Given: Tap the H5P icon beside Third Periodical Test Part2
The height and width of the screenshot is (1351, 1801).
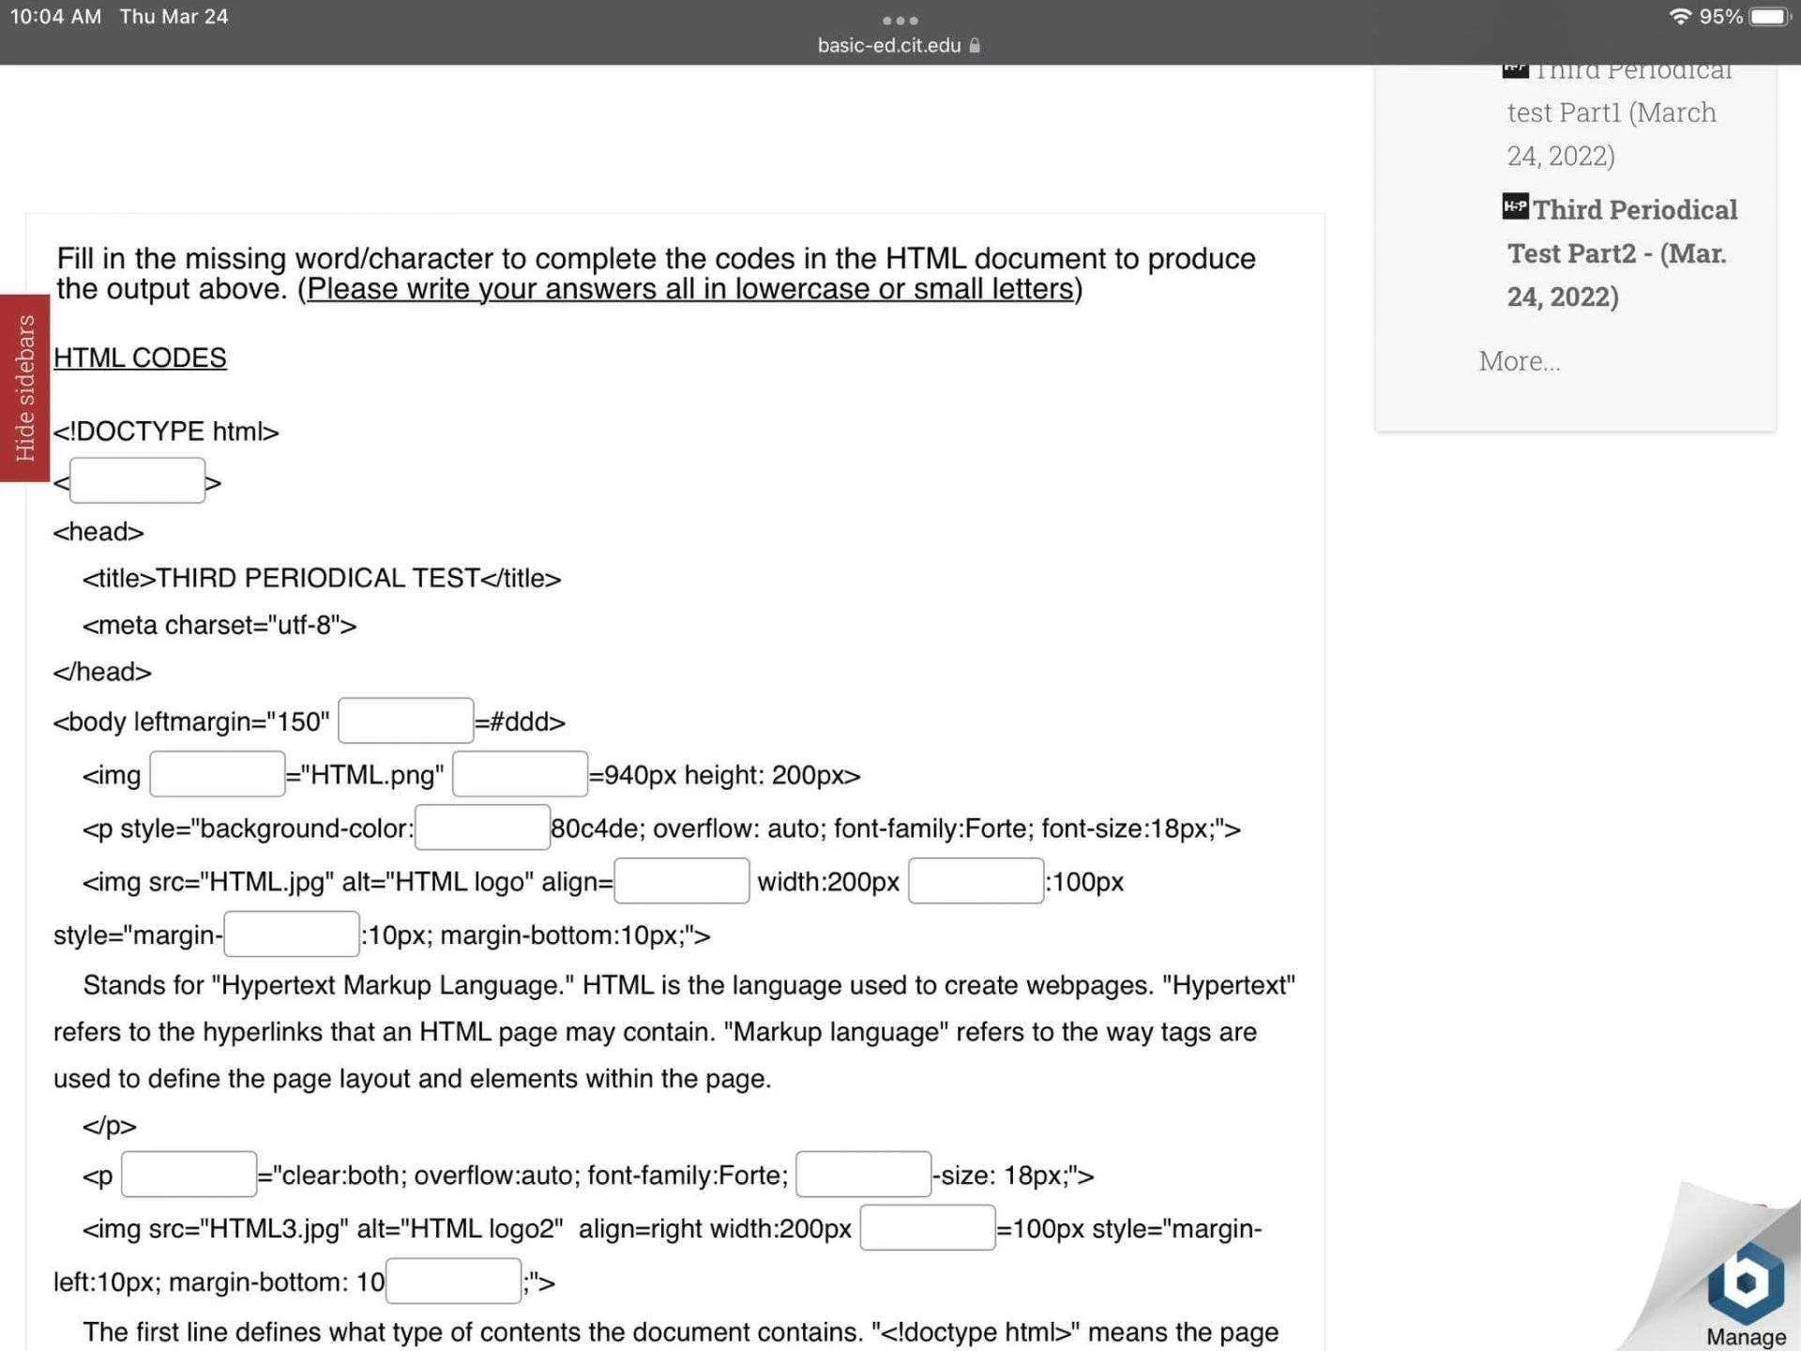Looking at the screenshot, I should click(x=1515, y=206).
